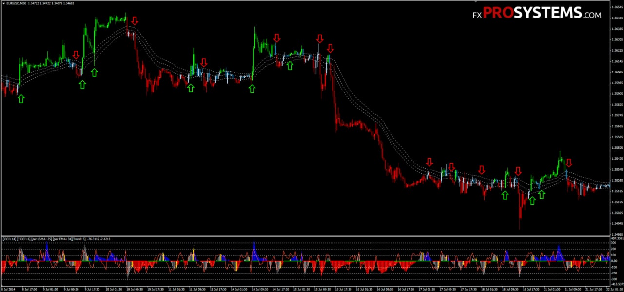Click the 1.36145 price axis label
Viewport: 624px width, 292px height.
(617, 61)
